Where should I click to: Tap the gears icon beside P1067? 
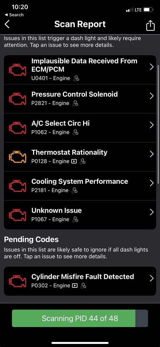point(76,219)
